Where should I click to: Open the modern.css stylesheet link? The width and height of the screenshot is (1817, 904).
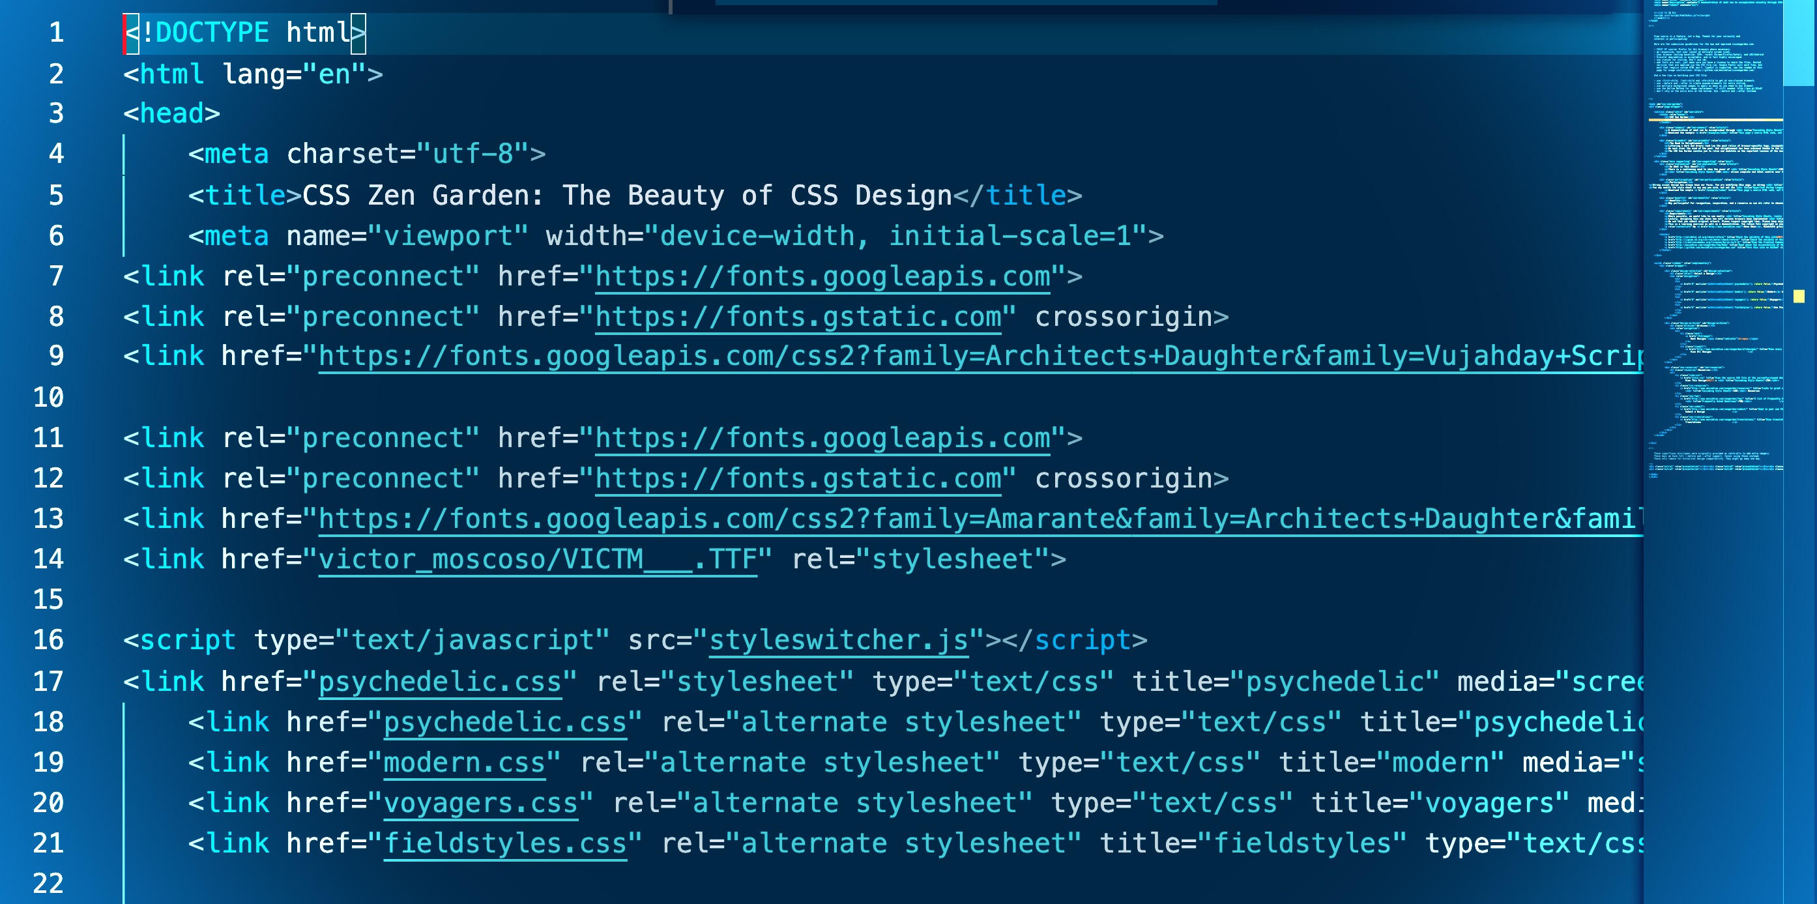(x=464, y=763)
